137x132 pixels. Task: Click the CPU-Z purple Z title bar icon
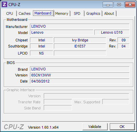4,4
